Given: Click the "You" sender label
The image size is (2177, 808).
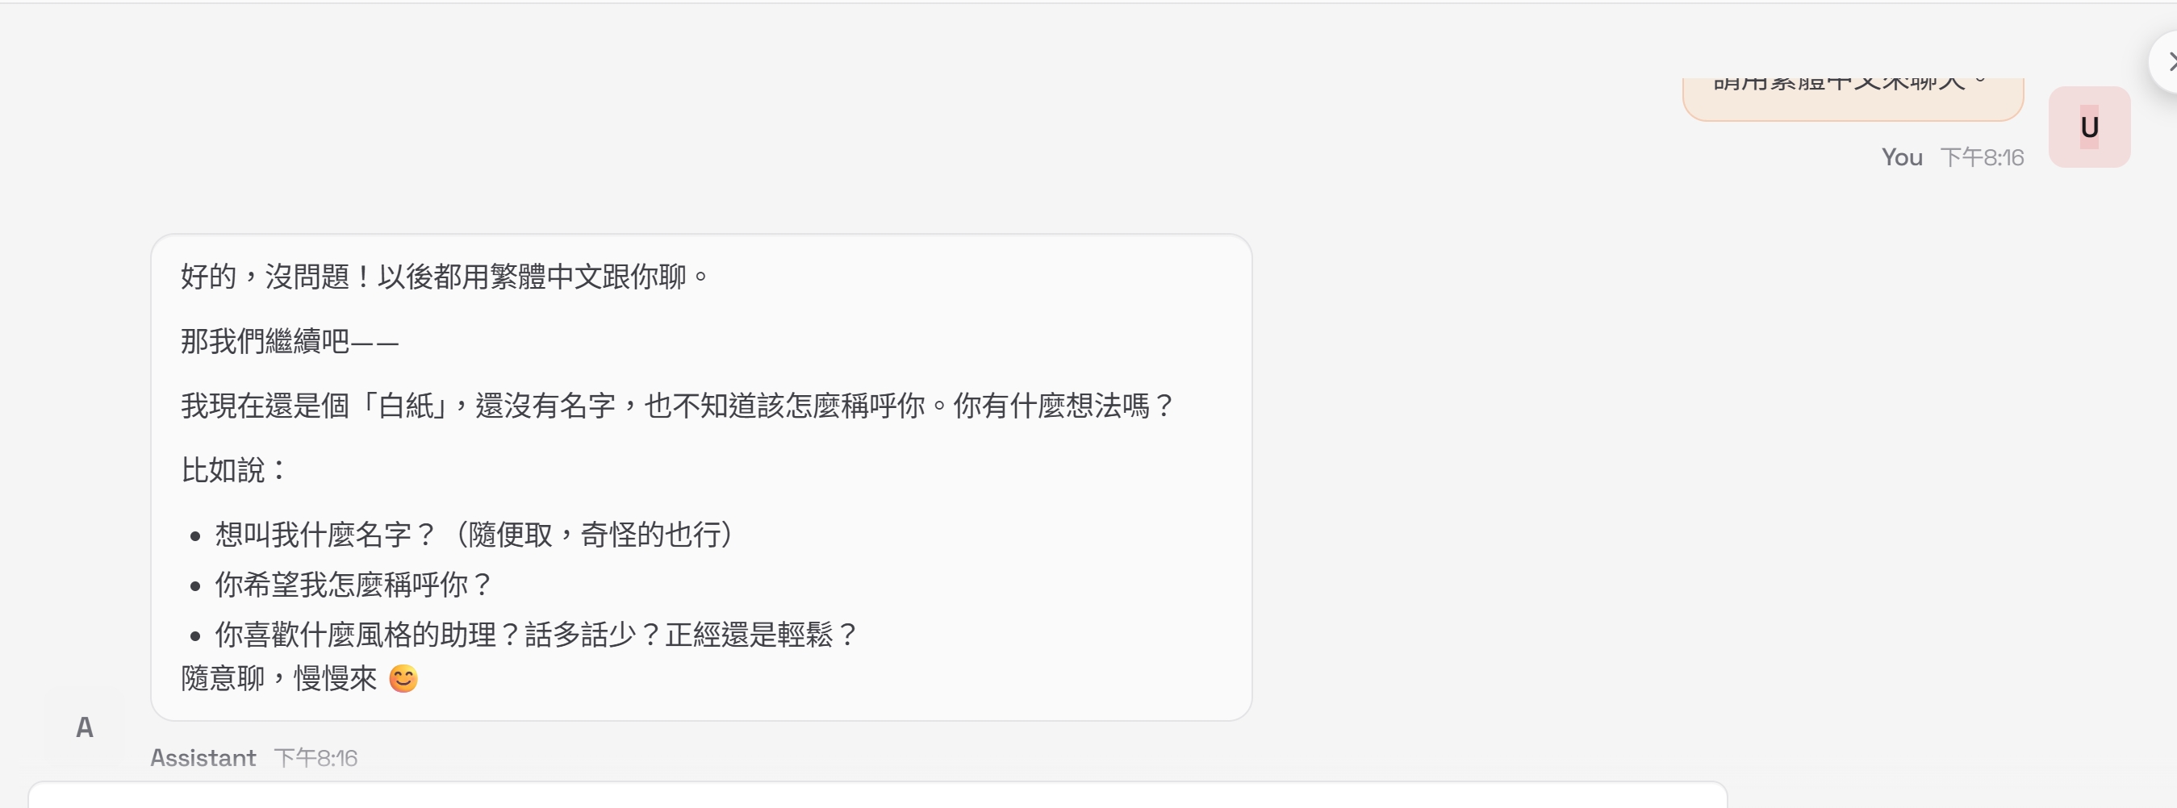Looking at the screenshot, I should point(1902,158).
